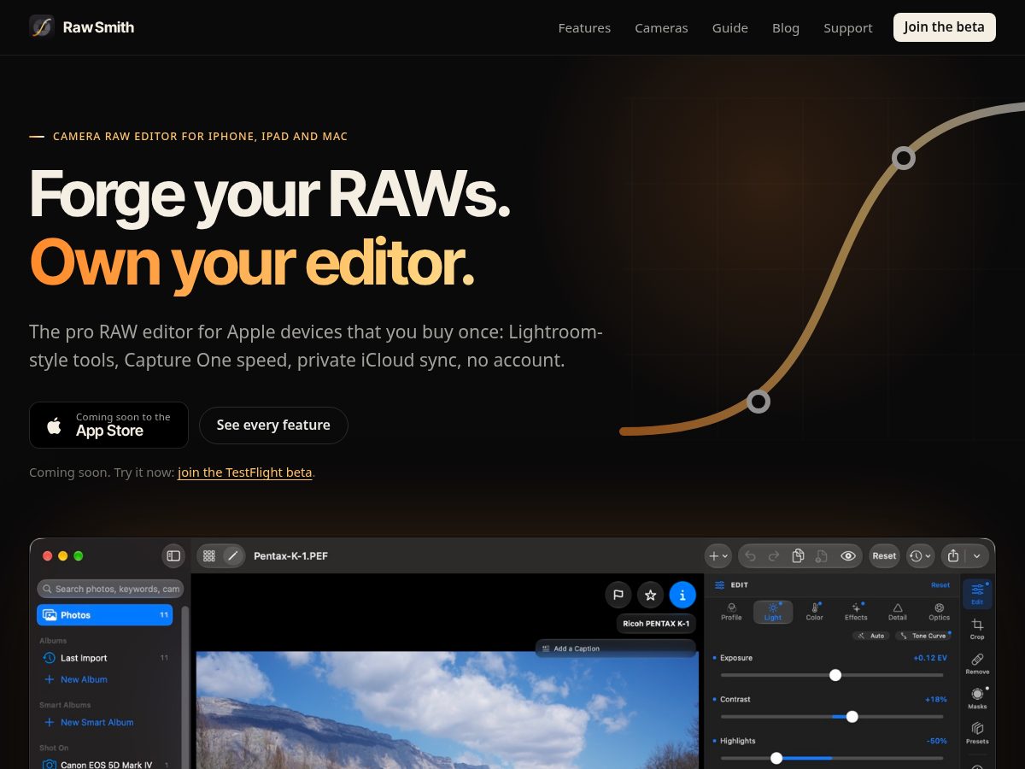Viewport: 1025px width, 769px height.
Task: Select Canon EOS 5D Mark IV row
Action: click(x=104, y=765)
